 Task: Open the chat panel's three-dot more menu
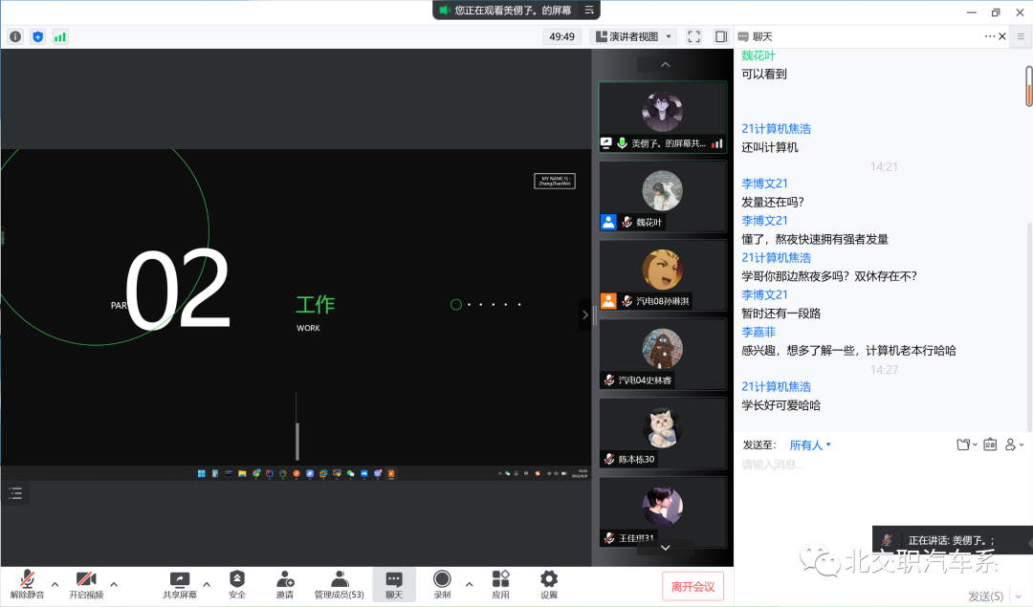click(x=990, y=36)
